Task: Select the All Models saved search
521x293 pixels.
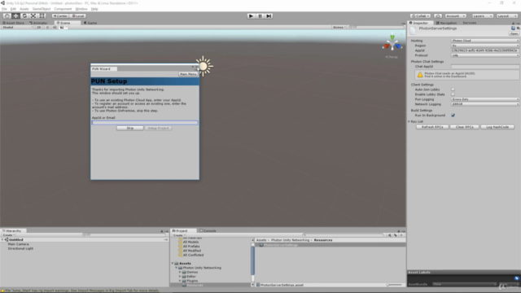Action: click(190, 242)
